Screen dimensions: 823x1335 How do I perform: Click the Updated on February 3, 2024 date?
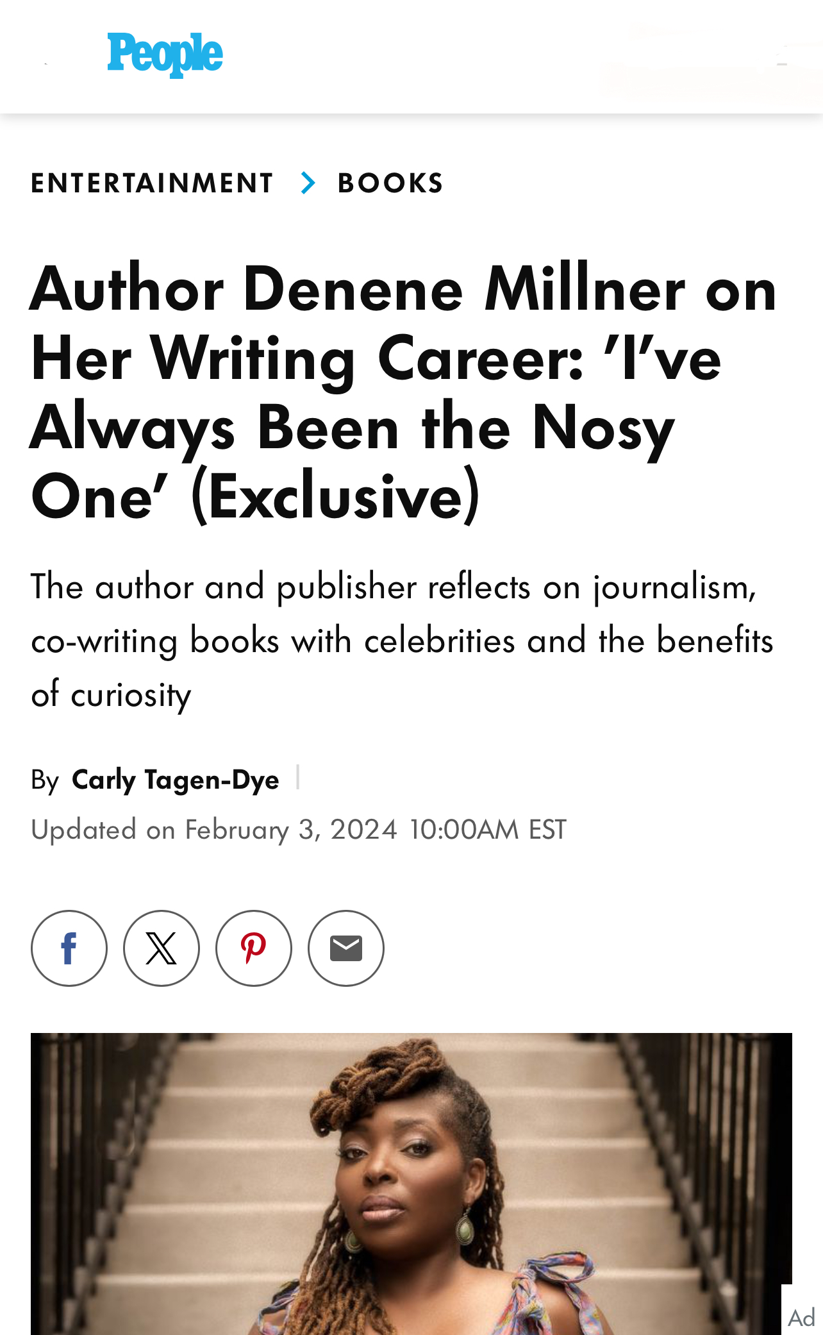point(214,829)
